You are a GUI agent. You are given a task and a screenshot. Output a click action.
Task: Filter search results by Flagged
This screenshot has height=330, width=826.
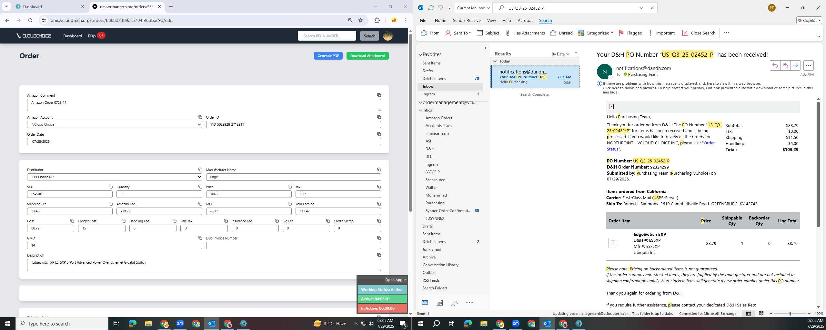[630, 33]
